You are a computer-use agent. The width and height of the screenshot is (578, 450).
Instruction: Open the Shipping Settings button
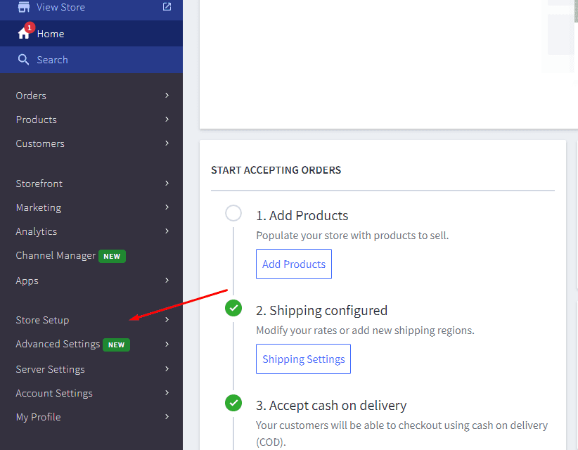click(303, 359)
